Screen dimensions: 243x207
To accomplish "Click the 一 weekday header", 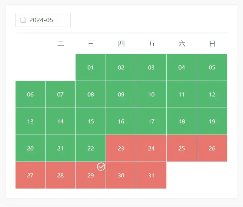I will [x=30, y=44].
